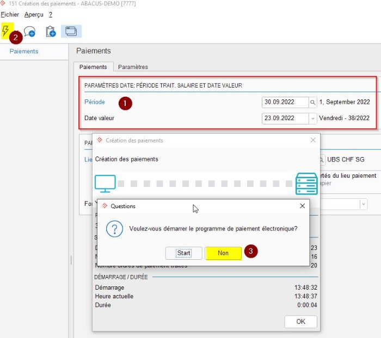Close the Questions dialog
Viewport: 381px width, 338px height.
click(x=302, y=206)
